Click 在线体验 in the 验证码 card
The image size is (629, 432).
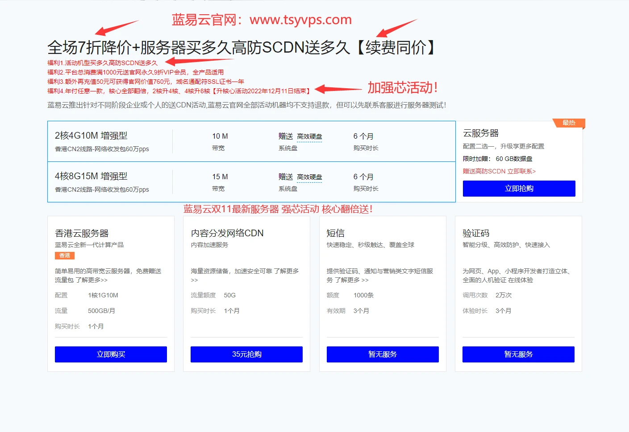(521, 280)
